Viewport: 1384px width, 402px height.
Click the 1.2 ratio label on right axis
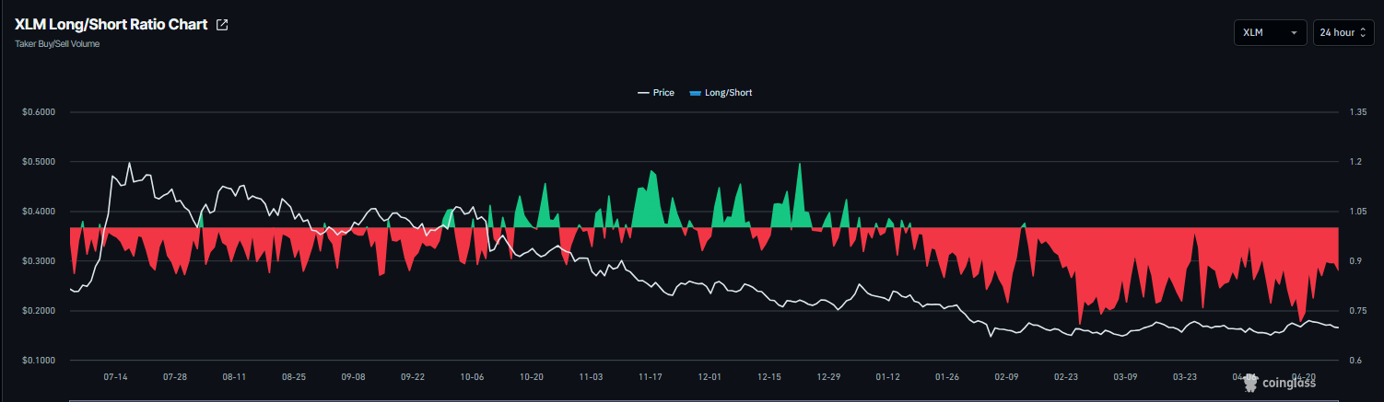click(1355, 162)
